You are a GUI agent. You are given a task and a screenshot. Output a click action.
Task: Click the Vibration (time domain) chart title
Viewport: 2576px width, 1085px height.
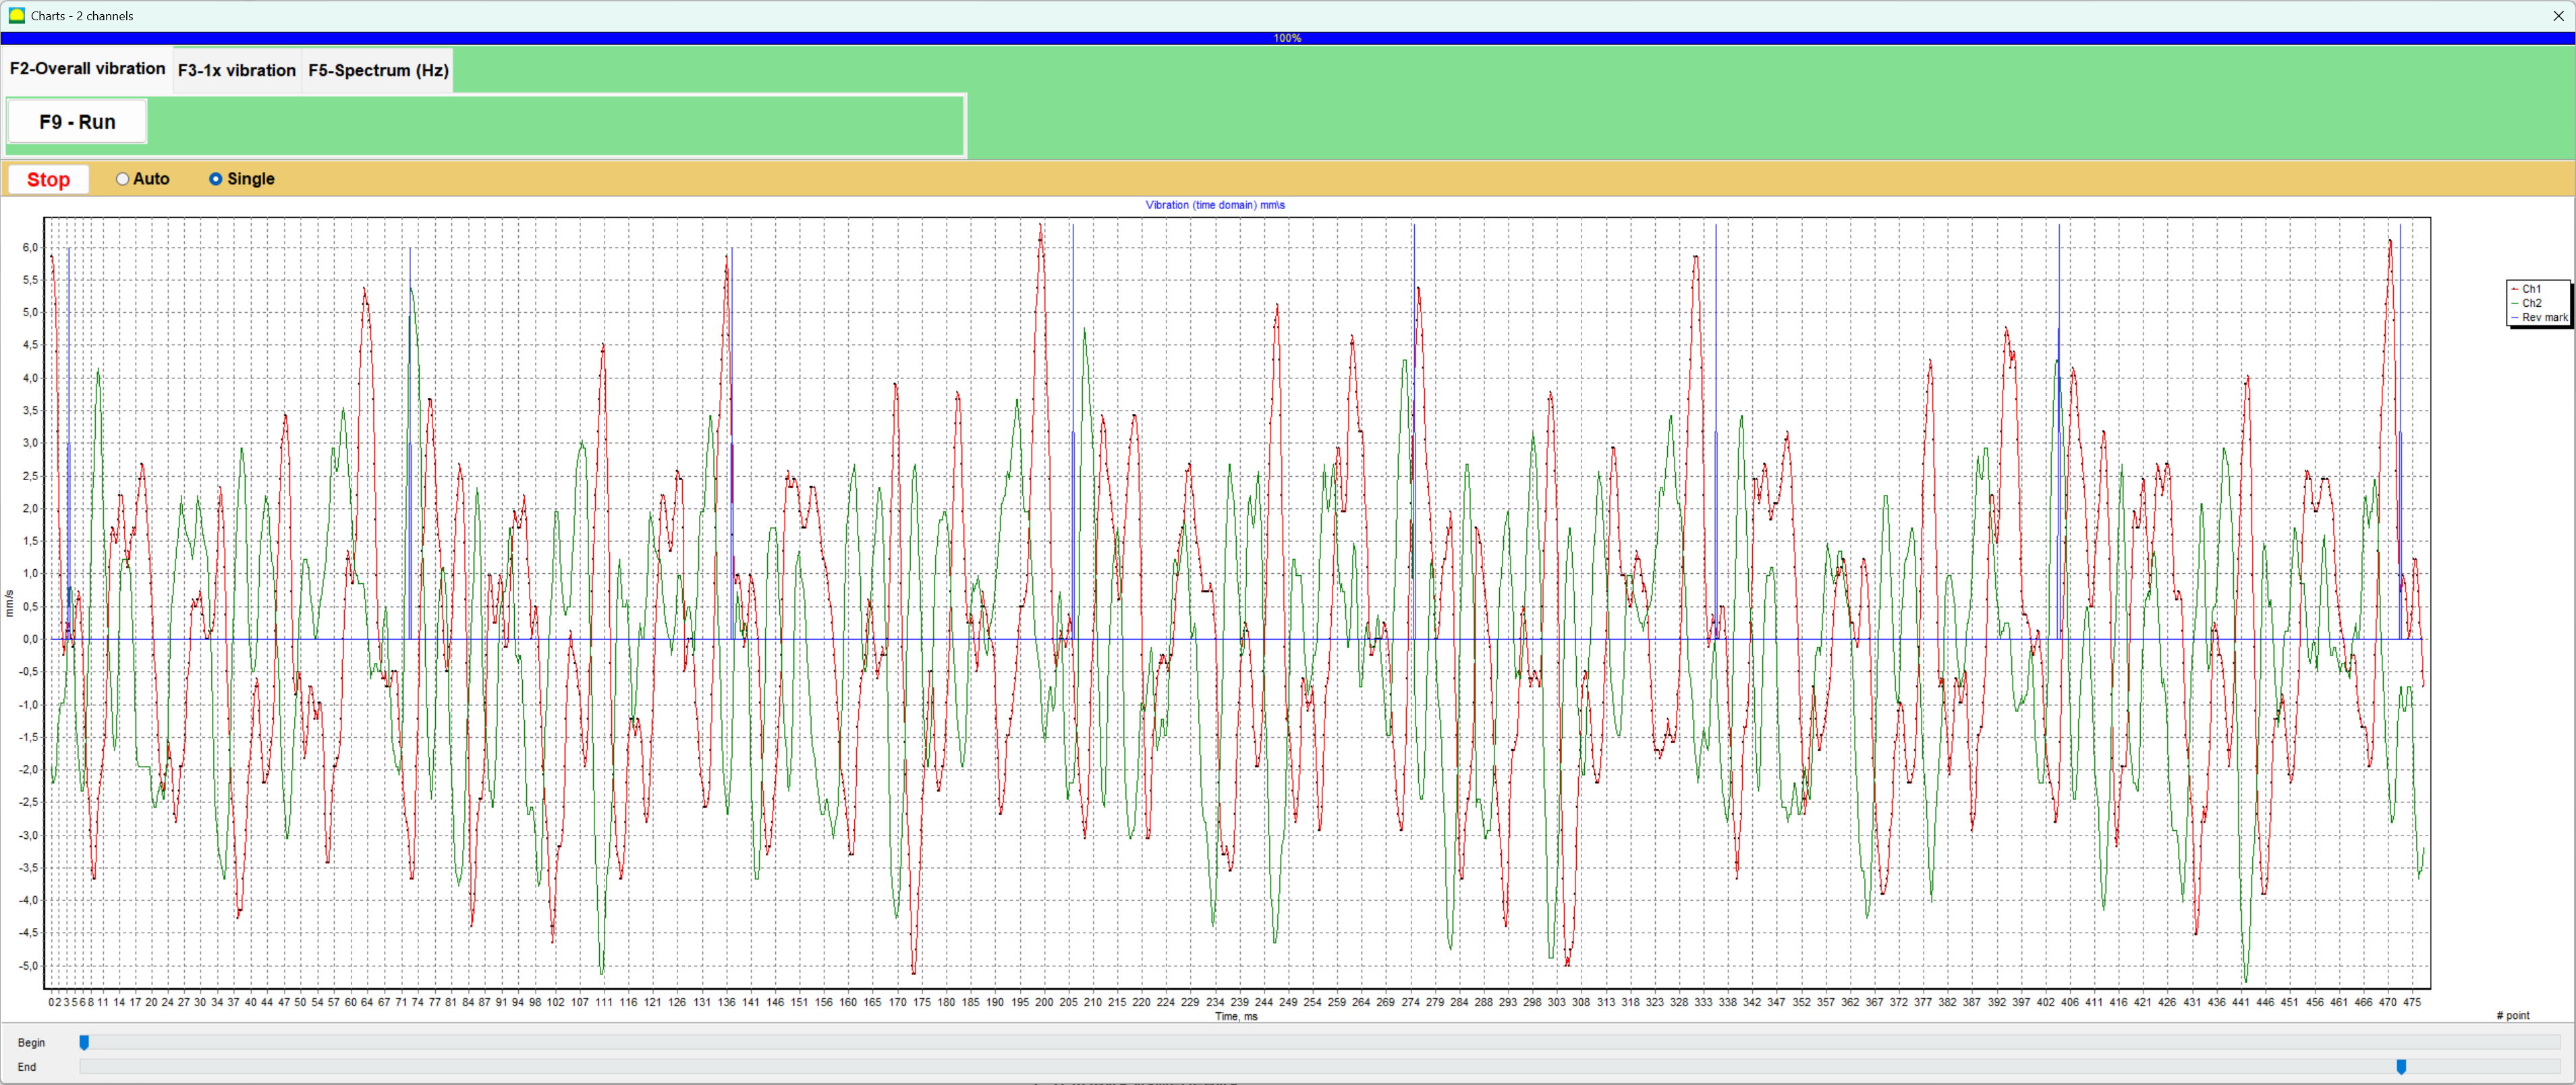(x=1215, y=205)
